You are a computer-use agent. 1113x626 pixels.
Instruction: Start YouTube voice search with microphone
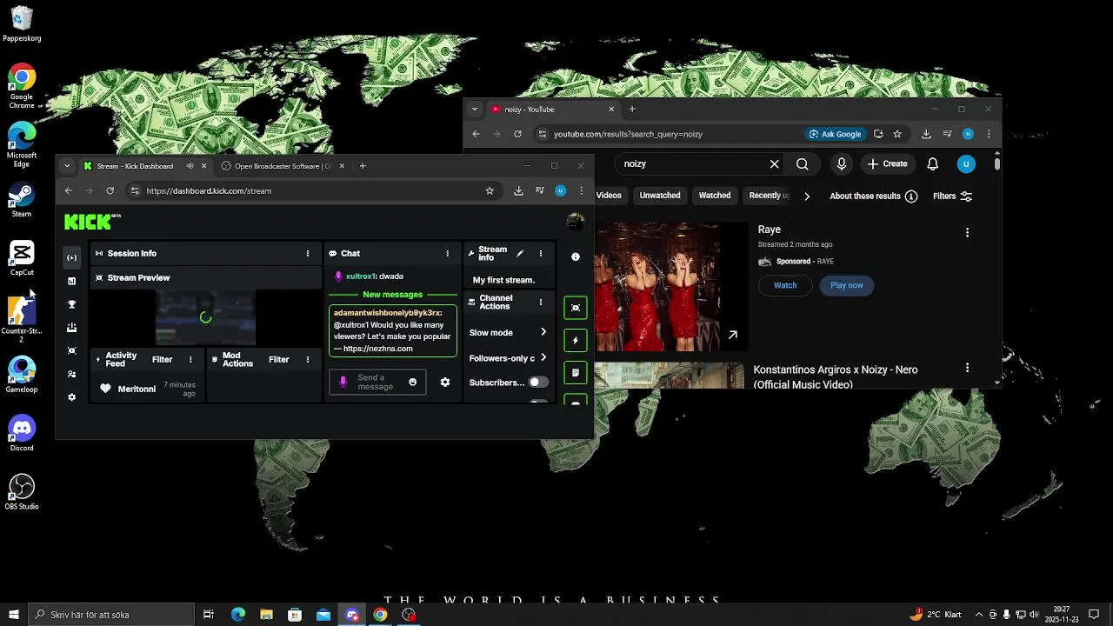point(841,163)
